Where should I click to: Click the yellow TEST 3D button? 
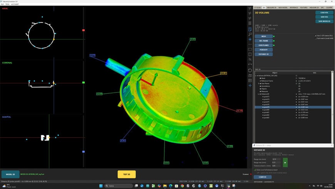click(x=126, y=174)
